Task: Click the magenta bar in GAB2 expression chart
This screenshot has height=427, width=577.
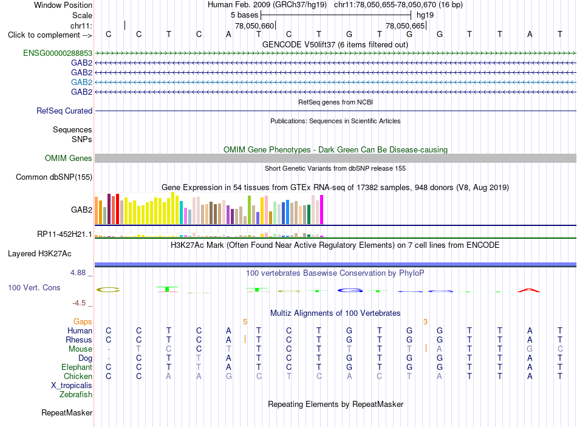Action: (x=322, y=210)
